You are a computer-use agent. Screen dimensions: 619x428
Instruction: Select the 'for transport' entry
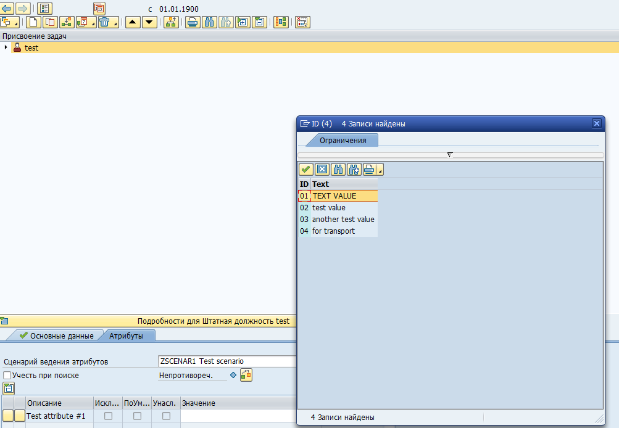click(333, 231)
